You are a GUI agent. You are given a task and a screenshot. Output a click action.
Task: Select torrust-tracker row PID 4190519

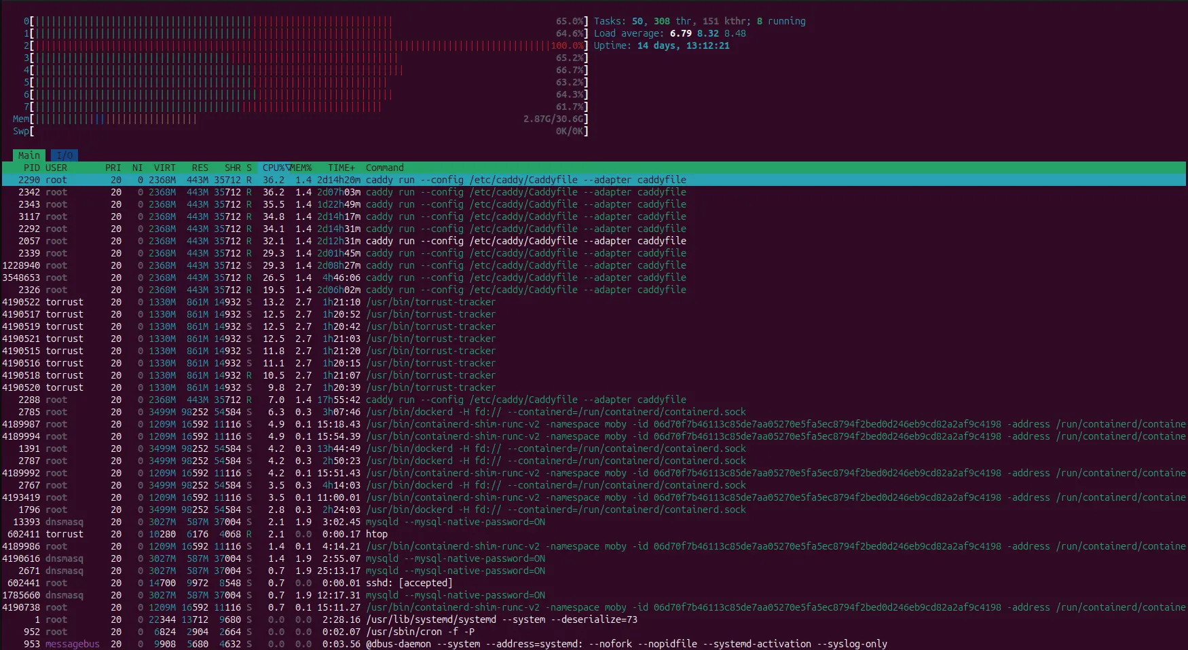pos(594,326)
